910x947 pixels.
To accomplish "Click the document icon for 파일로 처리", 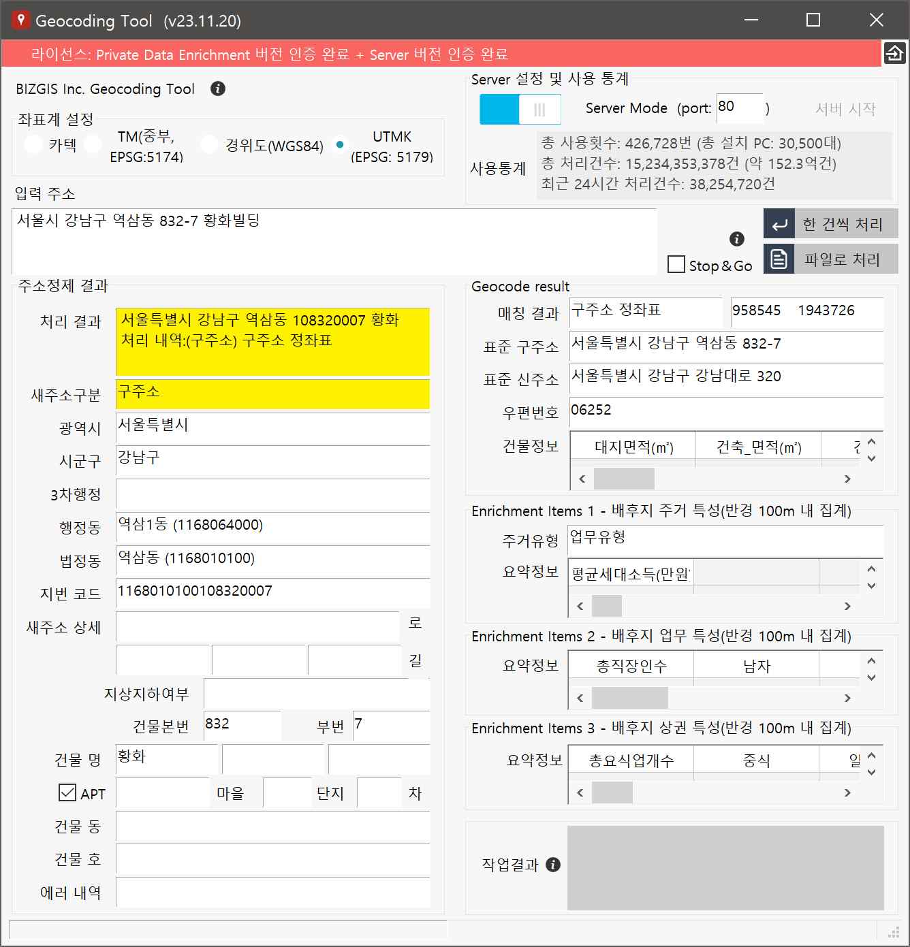I will coord(779,259).
